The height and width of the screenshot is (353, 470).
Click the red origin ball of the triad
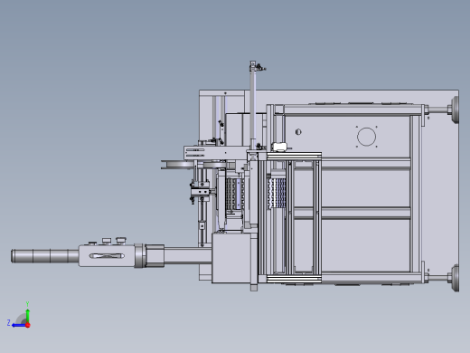[x=28, y=325]
